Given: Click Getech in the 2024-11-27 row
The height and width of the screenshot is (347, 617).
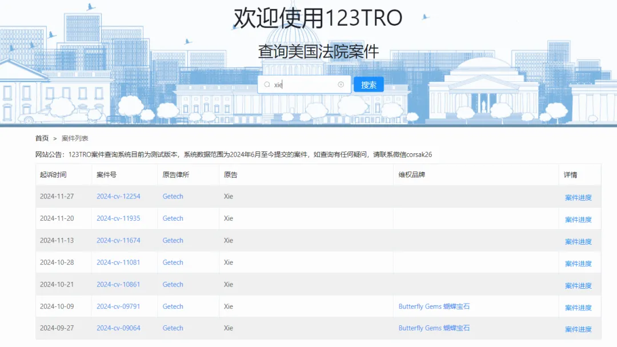Looking at the screenshot, I should pos(173,196).
